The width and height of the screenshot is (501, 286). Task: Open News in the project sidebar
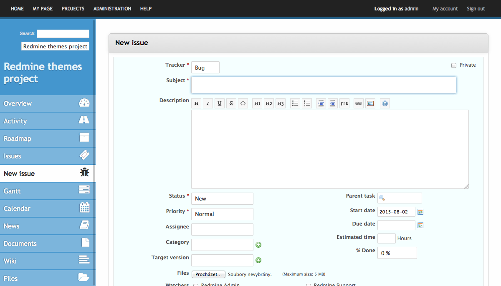coord(48,226)
